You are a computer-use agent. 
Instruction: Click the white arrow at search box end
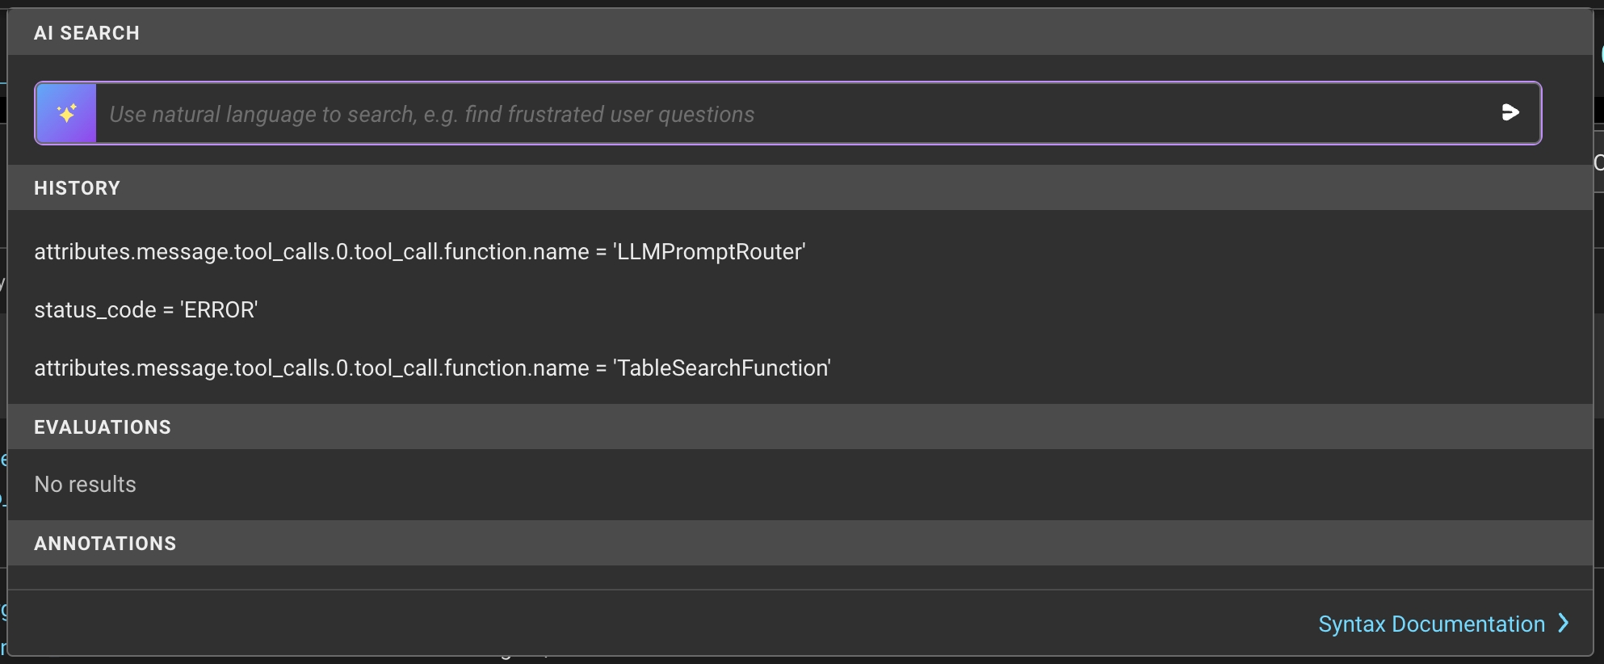pos(1510,113)
